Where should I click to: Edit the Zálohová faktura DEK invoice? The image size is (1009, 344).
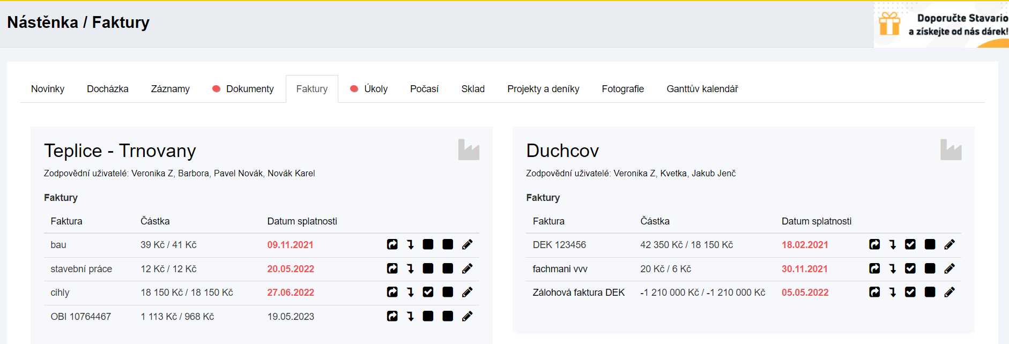949,292
